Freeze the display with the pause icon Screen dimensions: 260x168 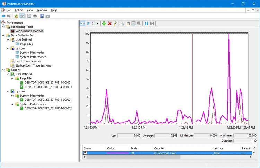click(x=146, y=23)
